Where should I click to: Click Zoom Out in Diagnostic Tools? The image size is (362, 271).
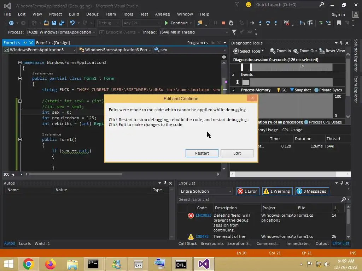(x=305, y=51)
